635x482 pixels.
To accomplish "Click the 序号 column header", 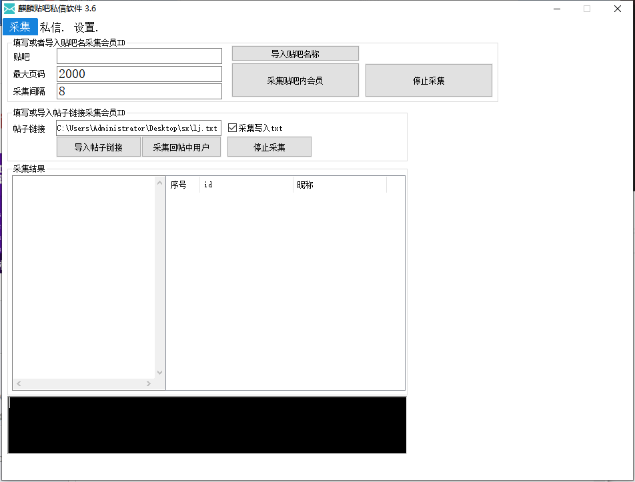I will coord(183,185).
